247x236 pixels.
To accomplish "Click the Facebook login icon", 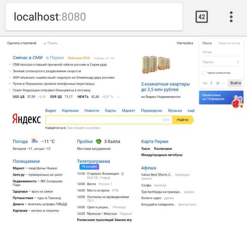I will (212, 83).
